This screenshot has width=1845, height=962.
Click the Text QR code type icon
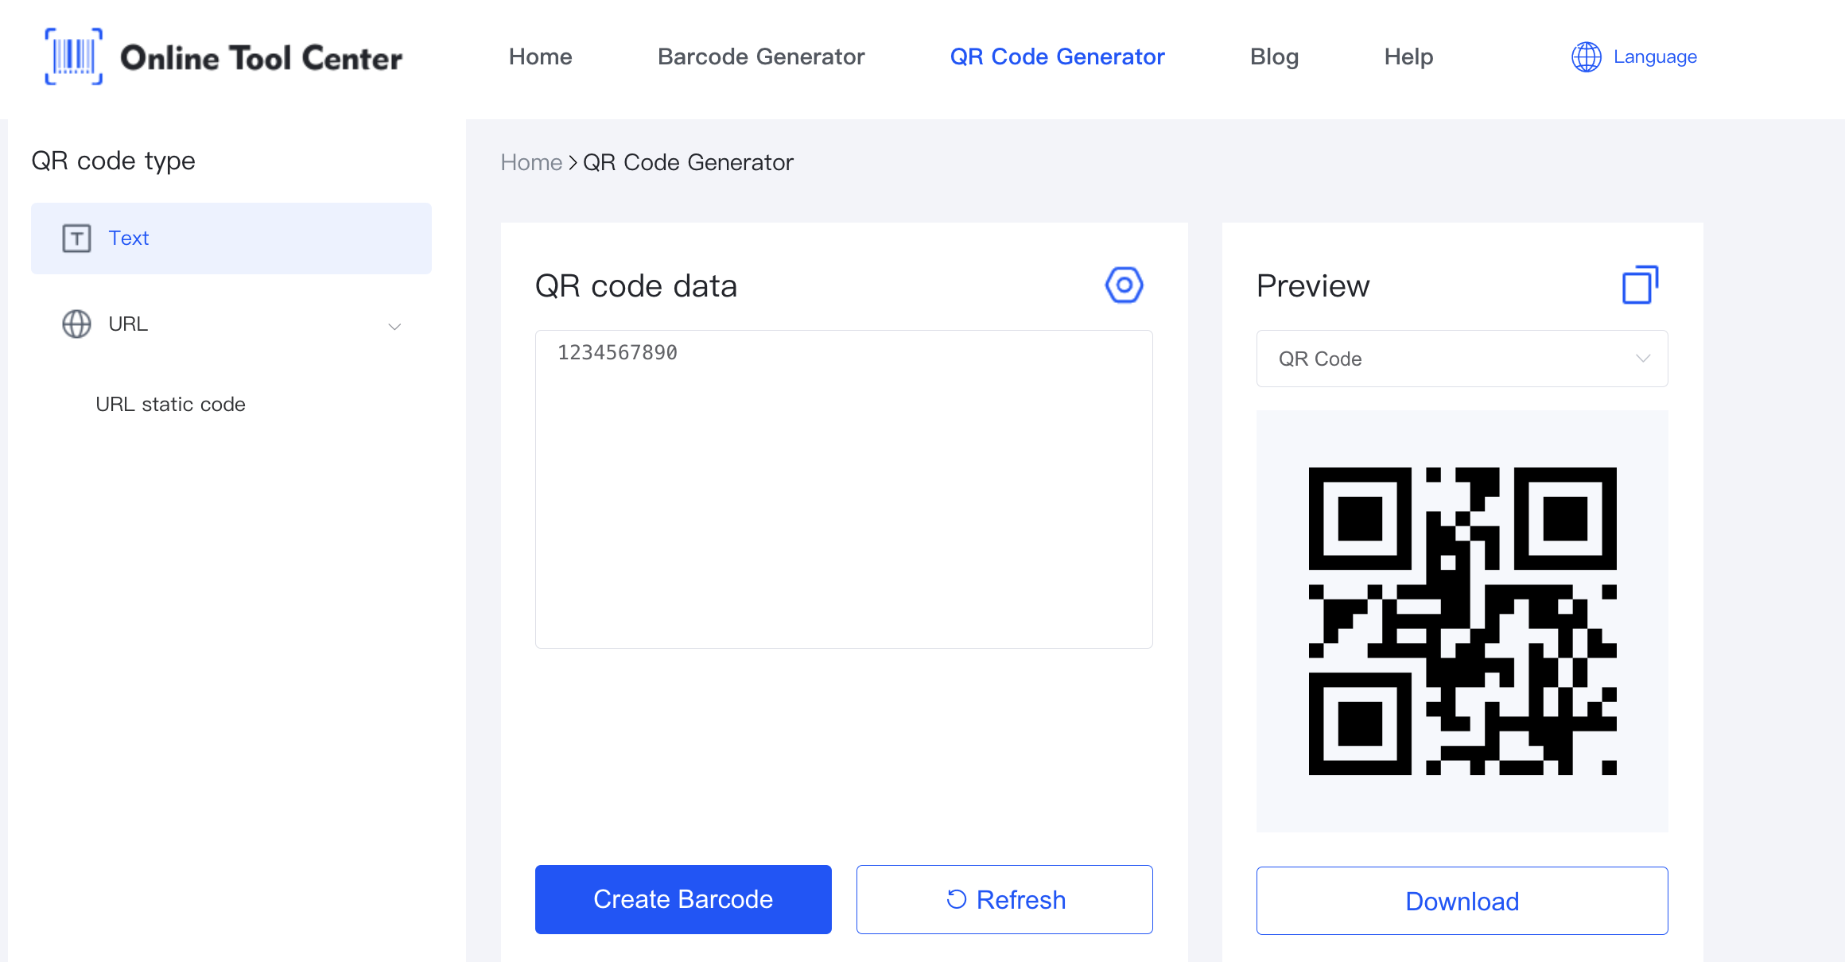point(76,238)
